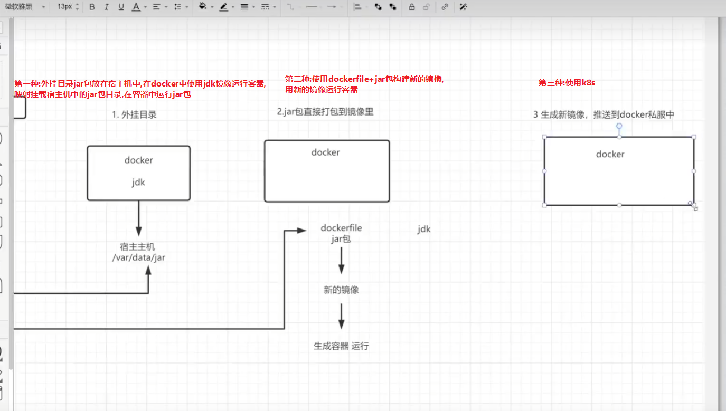Viewport: 726px width, 411px height.
Task: Click the dashed line style icon
Action: tap(265, 7)
